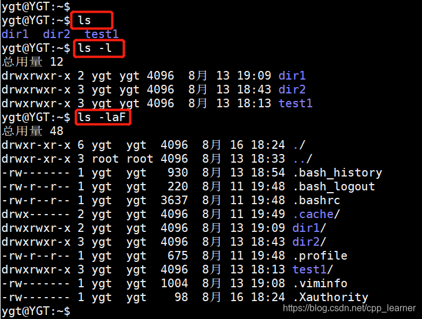422x319 pixels.
Task: Click the 'root' owner in the ../ row
Action: coord(105,159)
